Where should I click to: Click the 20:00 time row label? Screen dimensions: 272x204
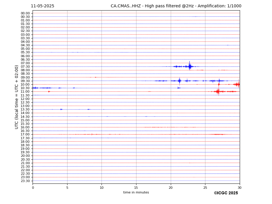tap(25, 156)
